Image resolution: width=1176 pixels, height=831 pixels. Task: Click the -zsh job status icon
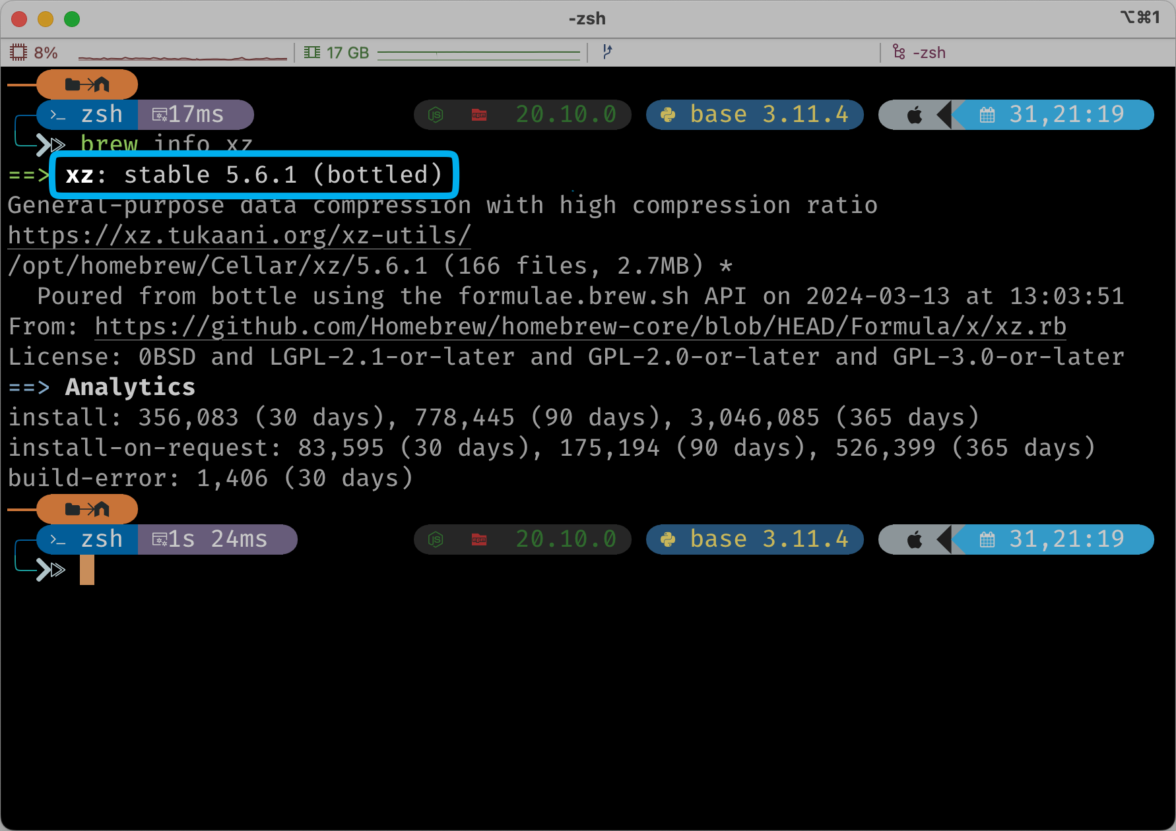pos(899,51)
